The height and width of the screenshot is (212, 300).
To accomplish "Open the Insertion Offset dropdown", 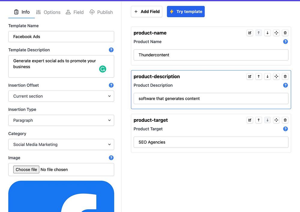I will 61,96.
